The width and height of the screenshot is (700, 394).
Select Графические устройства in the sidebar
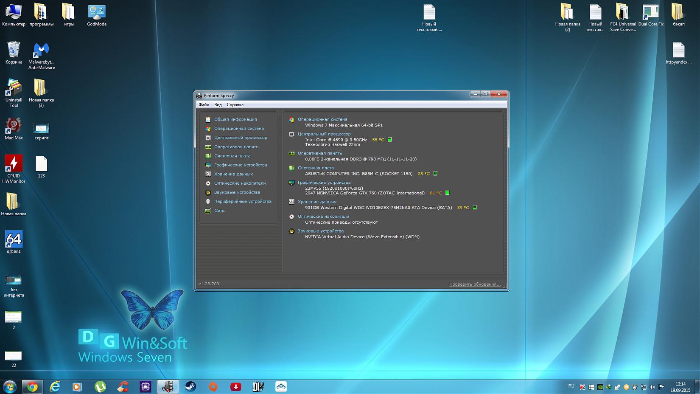(240, 165)
